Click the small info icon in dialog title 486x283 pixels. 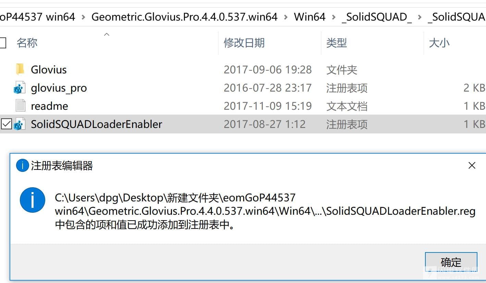[x=22, y=166]
